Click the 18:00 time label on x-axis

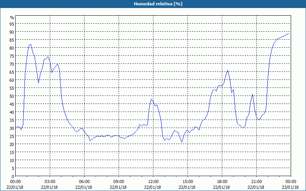pos(222,182)
